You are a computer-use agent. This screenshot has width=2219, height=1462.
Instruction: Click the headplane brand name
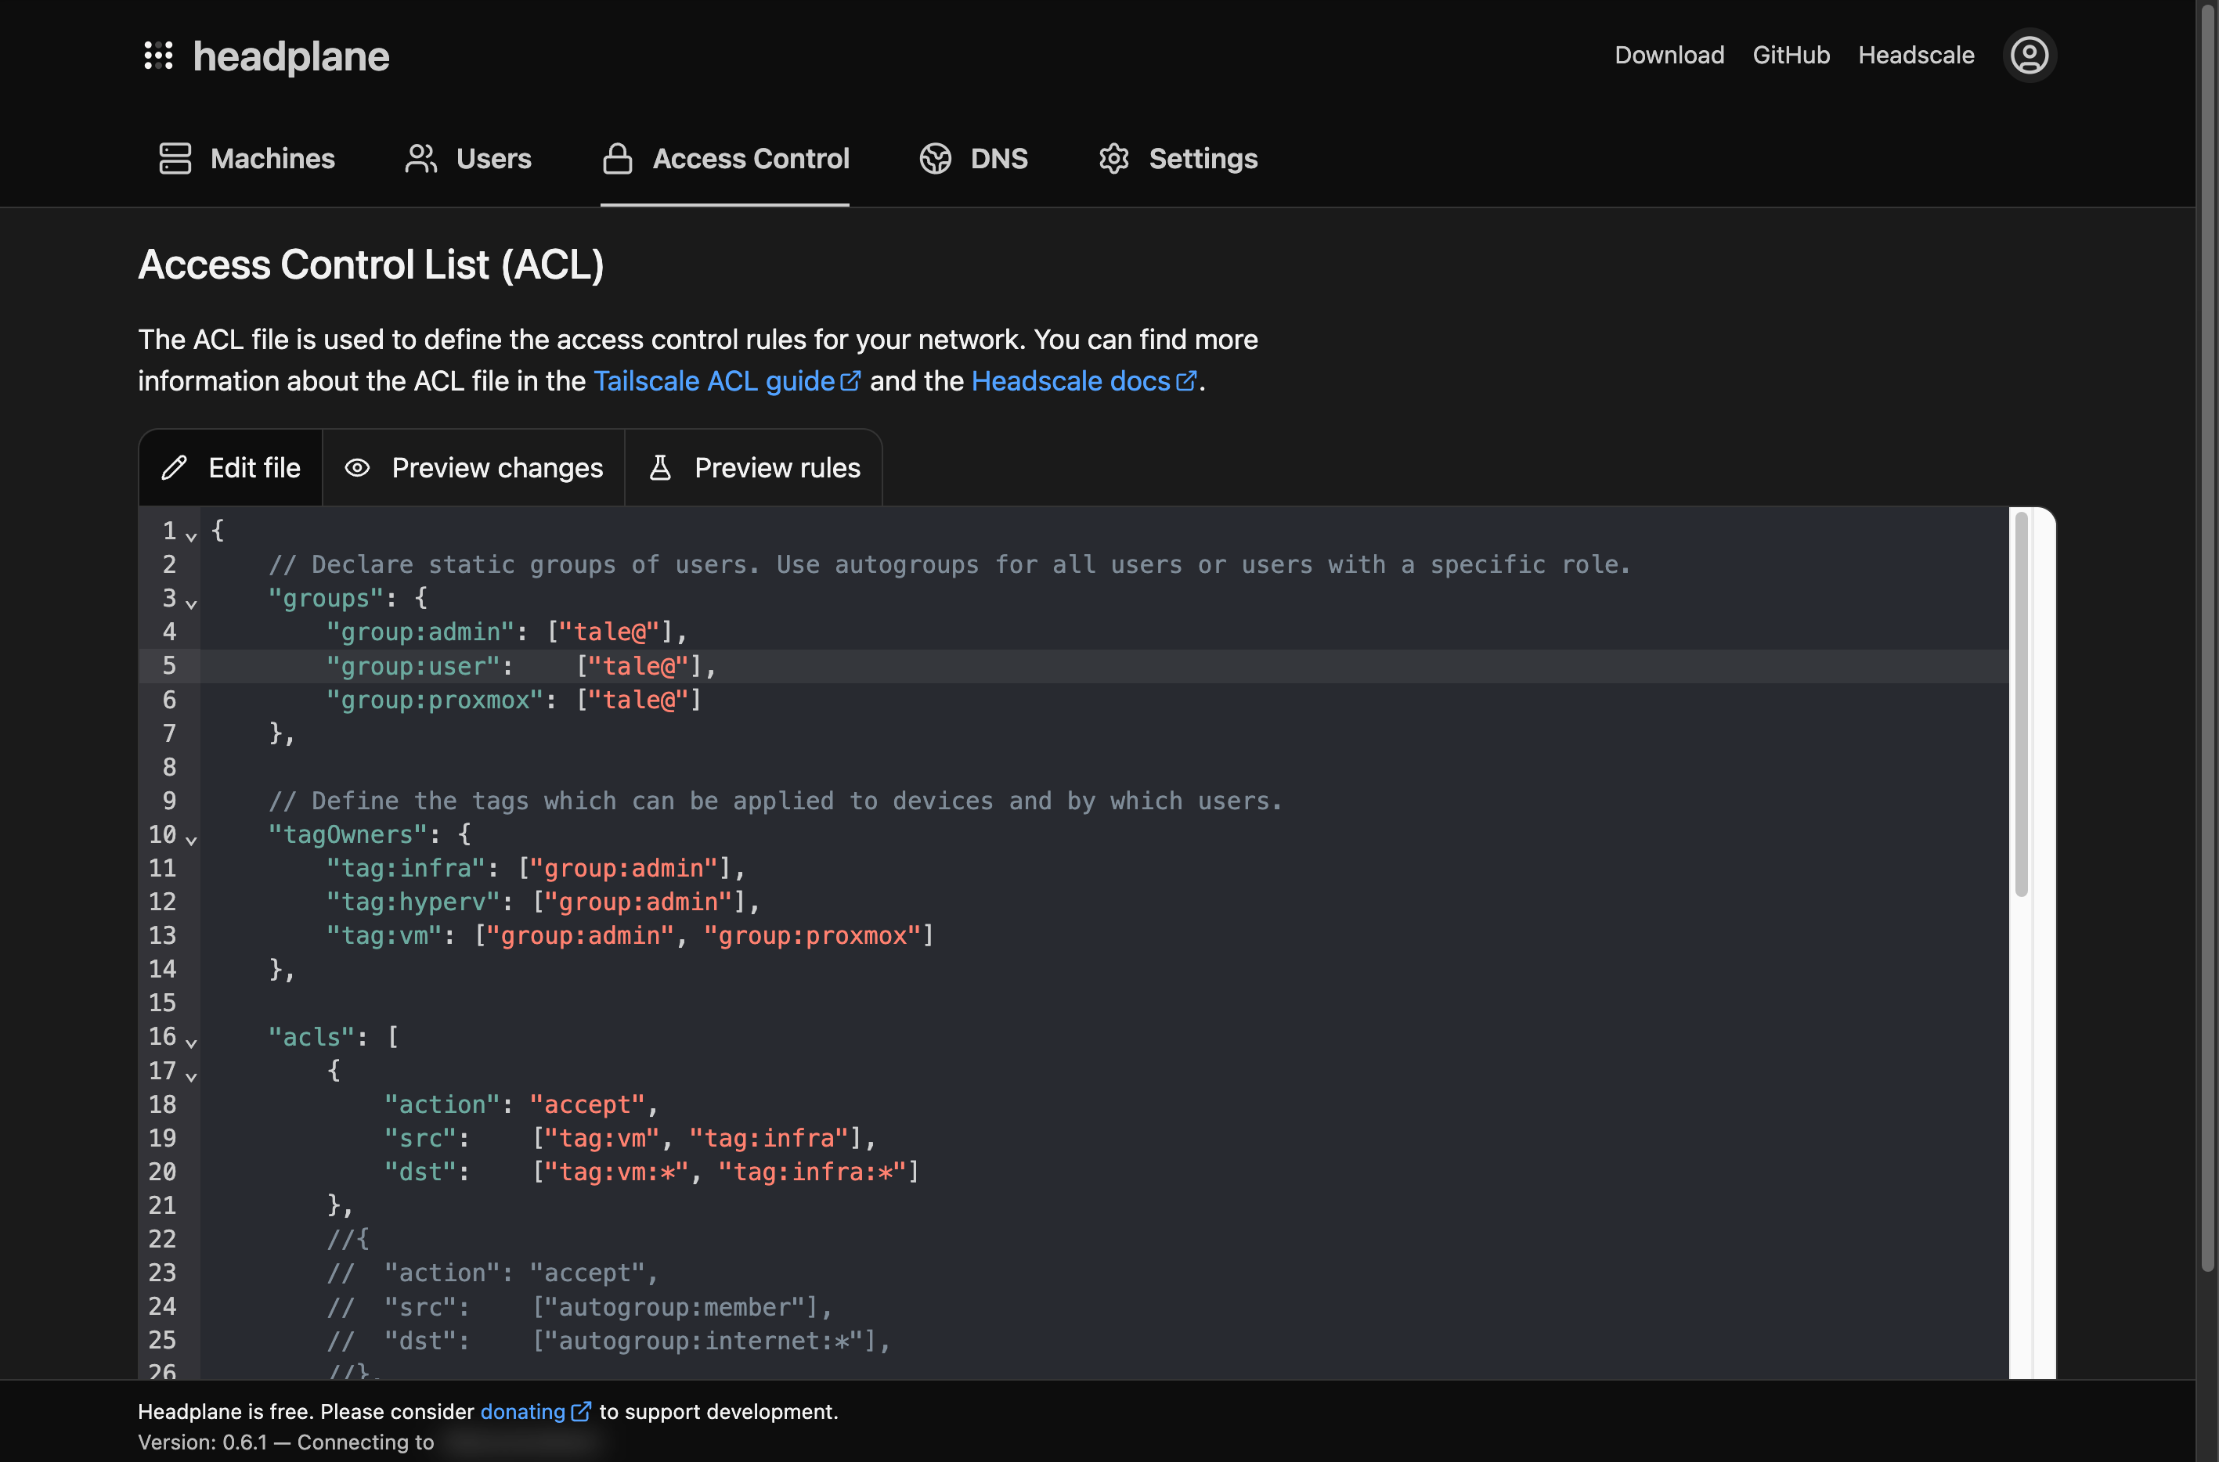pos(291,56)
